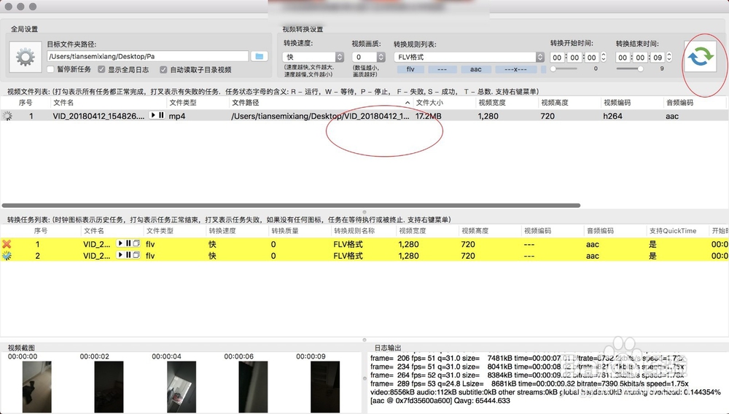Click the splitter handle above the video screenshot panel
The width and height of the screenshot is (729, 414).
pos(364,340)
